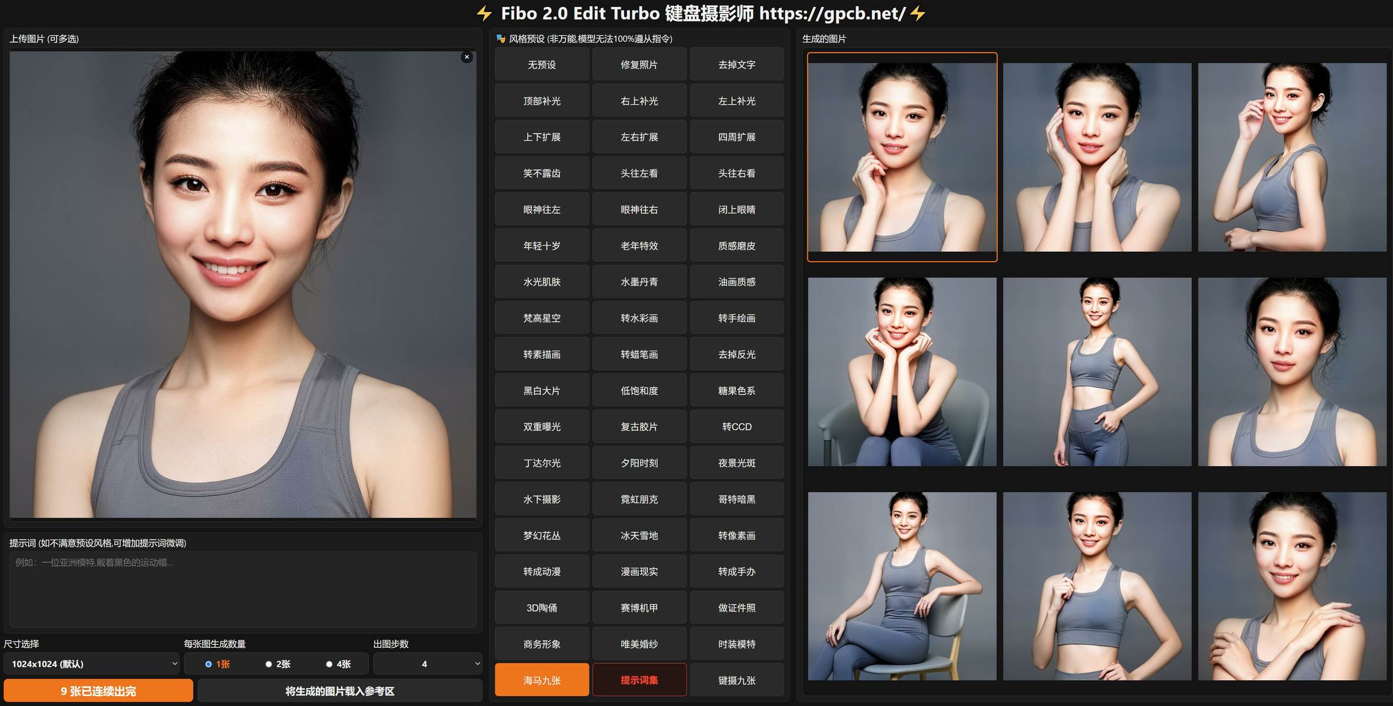This screenshot has width=1393, height=706.
Task: Apply the 闭上眼睛 preset
Action: 737,209
